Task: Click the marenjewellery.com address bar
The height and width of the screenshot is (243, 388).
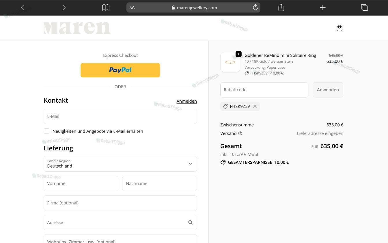Action: coord(193,7)
